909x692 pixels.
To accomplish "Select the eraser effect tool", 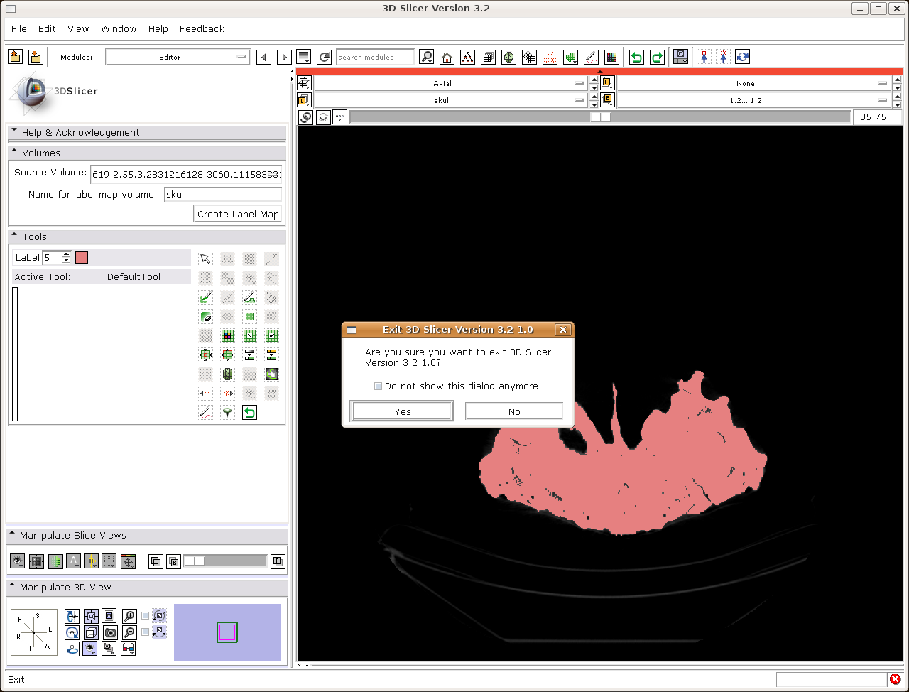I will pos(205,316).
